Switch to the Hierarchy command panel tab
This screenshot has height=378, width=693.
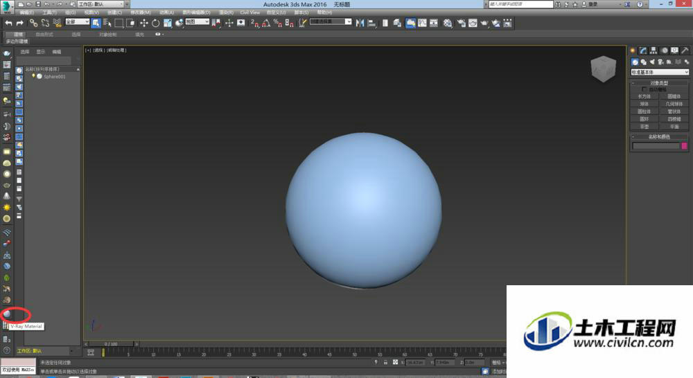(x=653, y=51)
